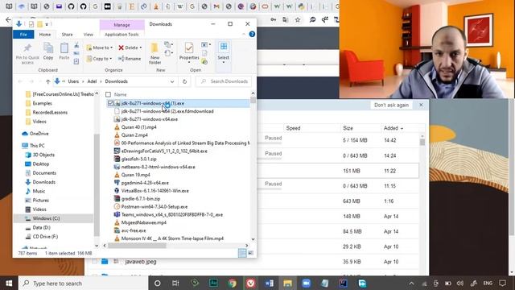Switch to the Home ribbon tab
Viewport: 515px width, 290px height.
pos(45,34)
